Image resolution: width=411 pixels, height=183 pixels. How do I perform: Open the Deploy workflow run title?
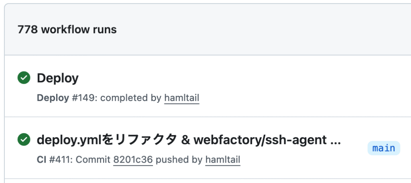[x=57, y=78]
